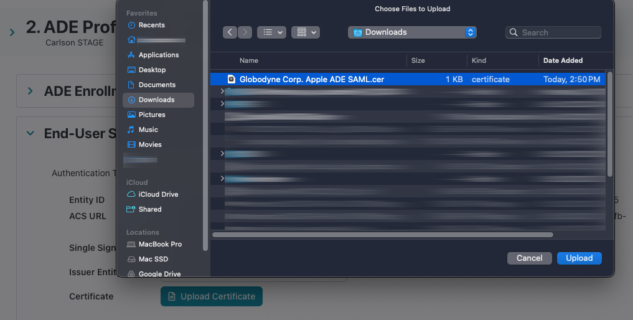633x320 pixels.
Task: Open the Documents sidebar folder
Action: pyautogui.click(x=158, y=85)
